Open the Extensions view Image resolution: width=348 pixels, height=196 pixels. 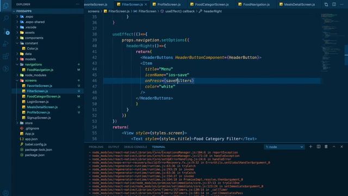click(6, 56)
